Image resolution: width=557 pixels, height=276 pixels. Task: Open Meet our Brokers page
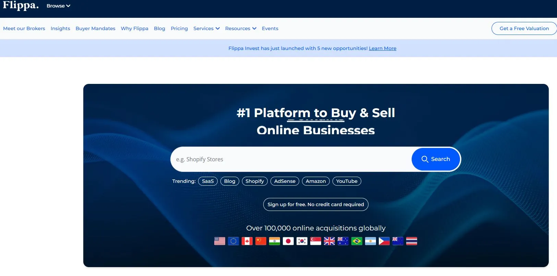[24, 28]
